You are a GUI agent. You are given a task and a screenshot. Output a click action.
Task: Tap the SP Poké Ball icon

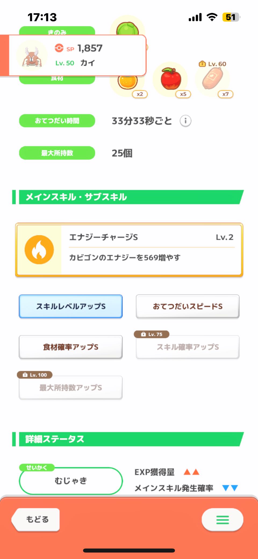(x=59, y=48)
